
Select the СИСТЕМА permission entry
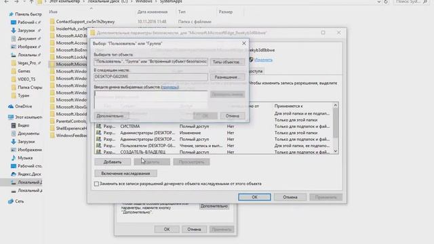[x=214, y=127]
